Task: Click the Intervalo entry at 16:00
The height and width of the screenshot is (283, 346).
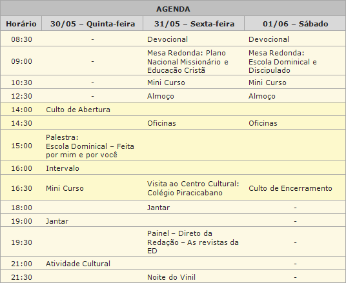Action: tap(63, 168)
